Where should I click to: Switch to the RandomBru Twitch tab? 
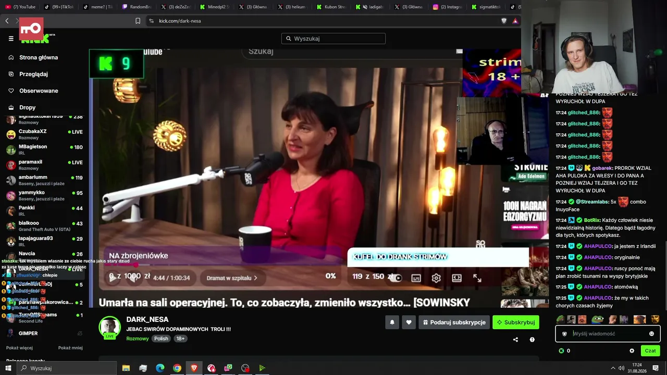pos(137,7)
